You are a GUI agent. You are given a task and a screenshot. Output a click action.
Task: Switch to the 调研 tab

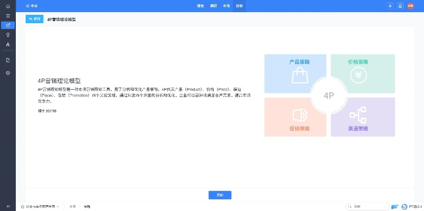[x=213, y=6]
